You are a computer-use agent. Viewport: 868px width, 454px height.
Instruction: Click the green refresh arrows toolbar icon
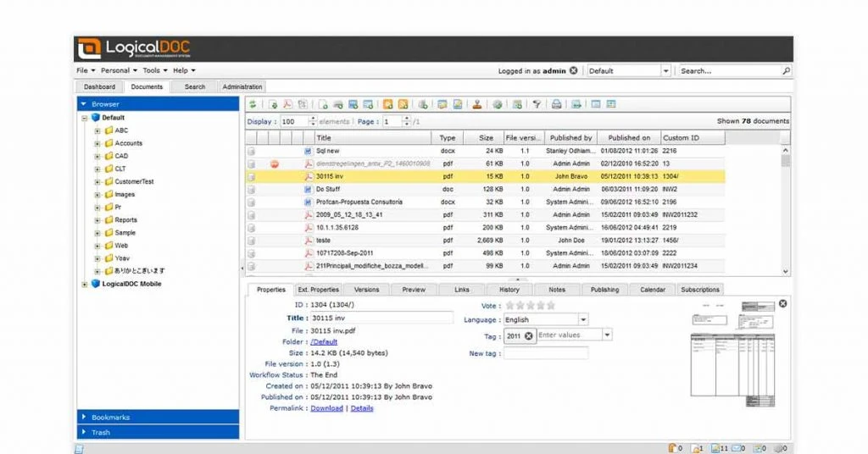click(253, 104)
